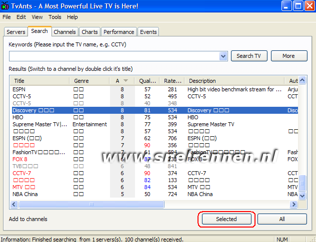
Task: Click the horizontal scrollbar thumb
Action: coord(91,205)
